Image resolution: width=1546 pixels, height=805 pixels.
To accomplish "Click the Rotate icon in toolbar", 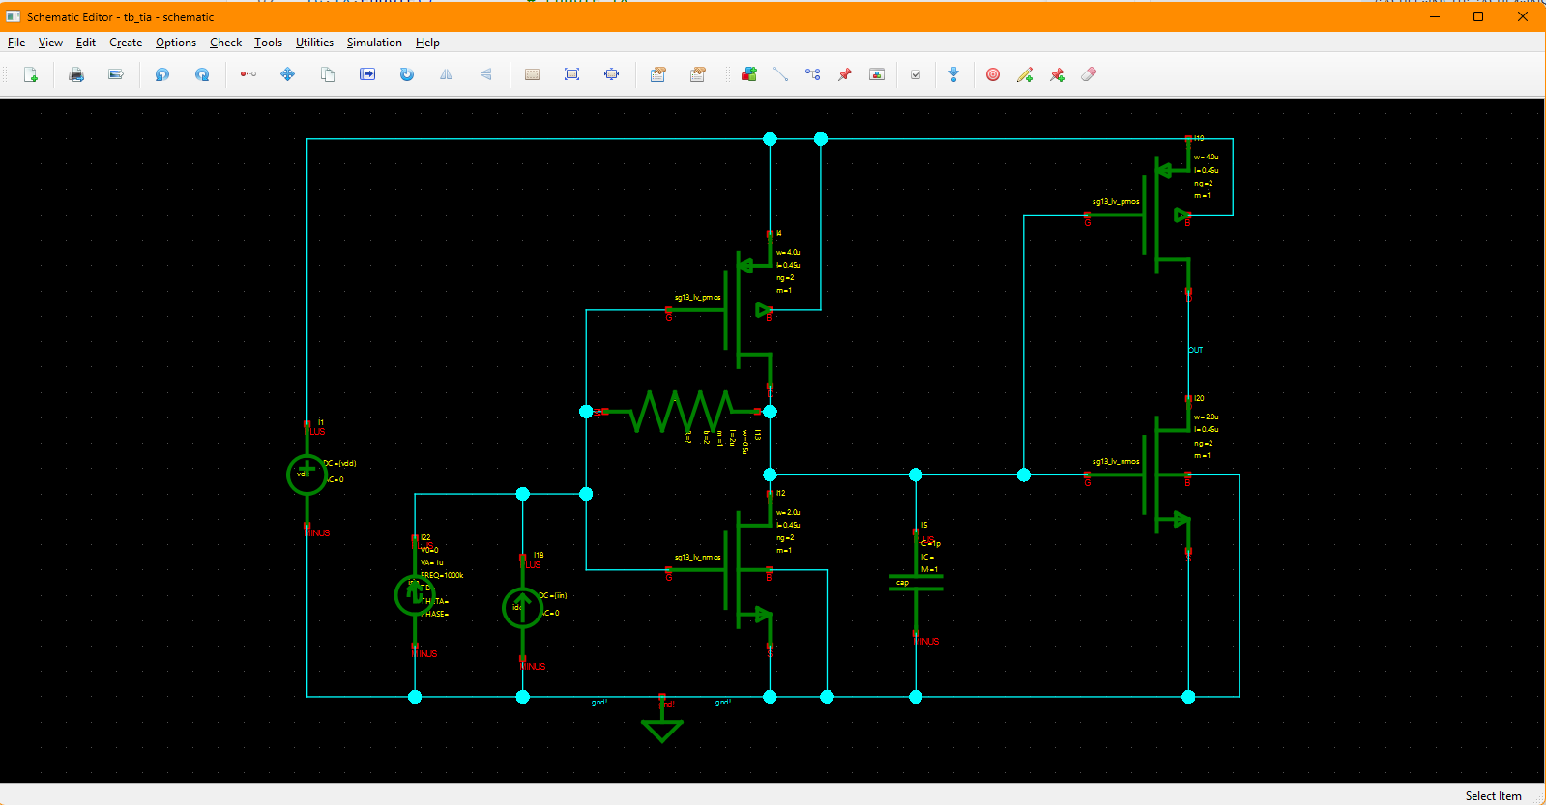I will [407, 74].
